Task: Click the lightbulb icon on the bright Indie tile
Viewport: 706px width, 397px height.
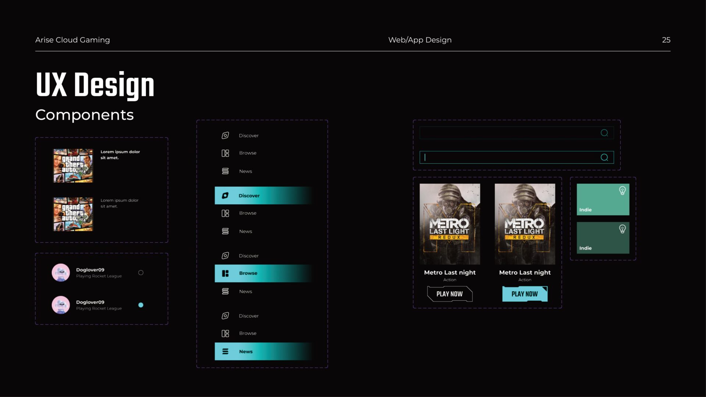Action: [x=622, y=190]
